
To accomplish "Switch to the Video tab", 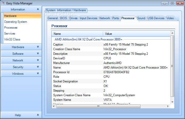I will click(170, 18).
